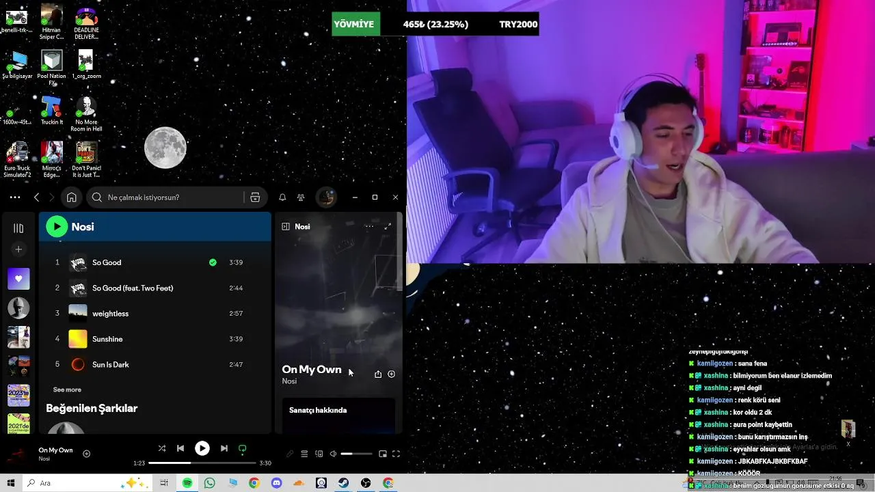Open No More Room in Hell shortcut
This screenshot has height=492, width=875.
click(x=86, y=114)
